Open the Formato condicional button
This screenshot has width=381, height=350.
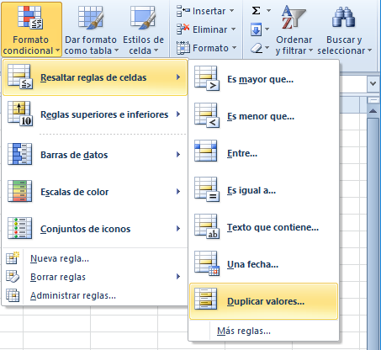(x=31, y=29)
